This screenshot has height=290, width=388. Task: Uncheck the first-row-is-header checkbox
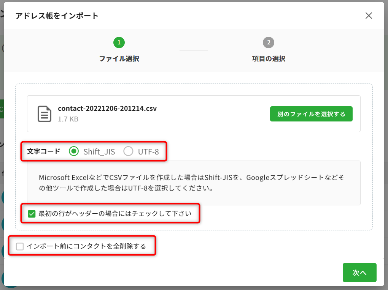(32, 214)
